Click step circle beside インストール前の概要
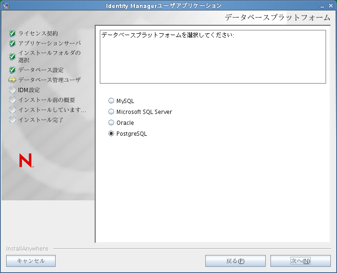This screenshot has height=273, width=337. click(x=12, y=100)
